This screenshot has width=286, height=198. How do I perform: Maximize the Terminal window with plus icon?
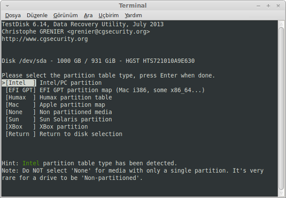268,6
